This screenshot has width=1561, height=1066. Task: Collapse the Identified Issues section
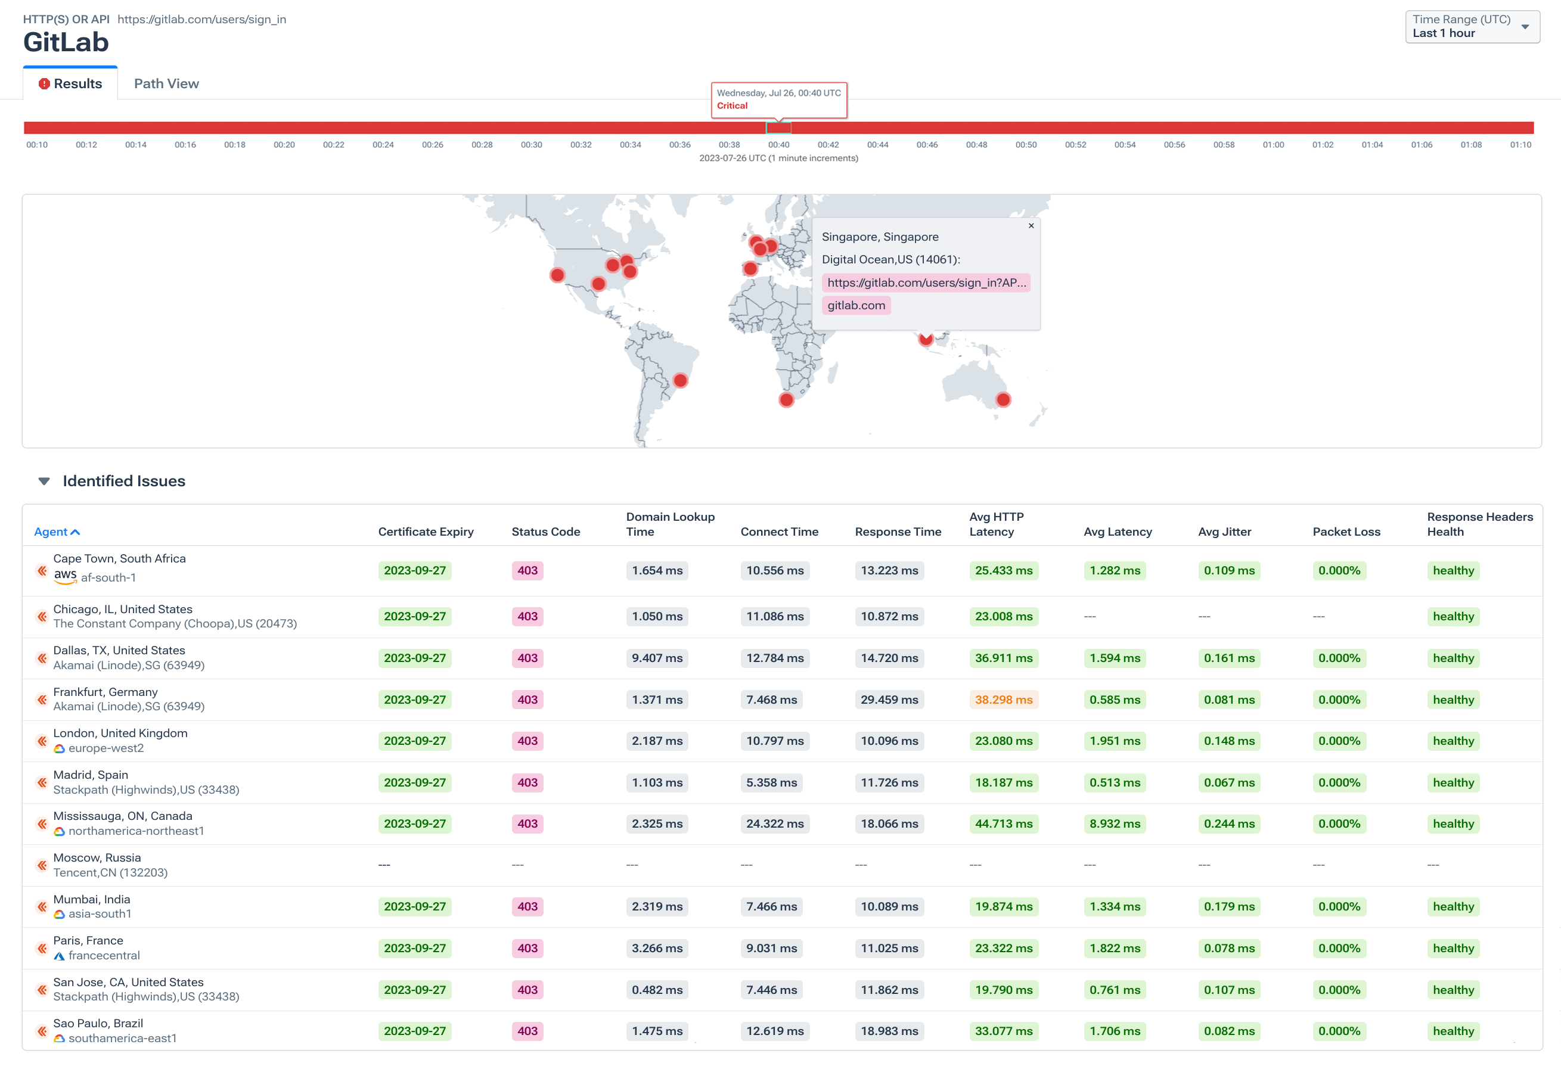pos(44,481)
